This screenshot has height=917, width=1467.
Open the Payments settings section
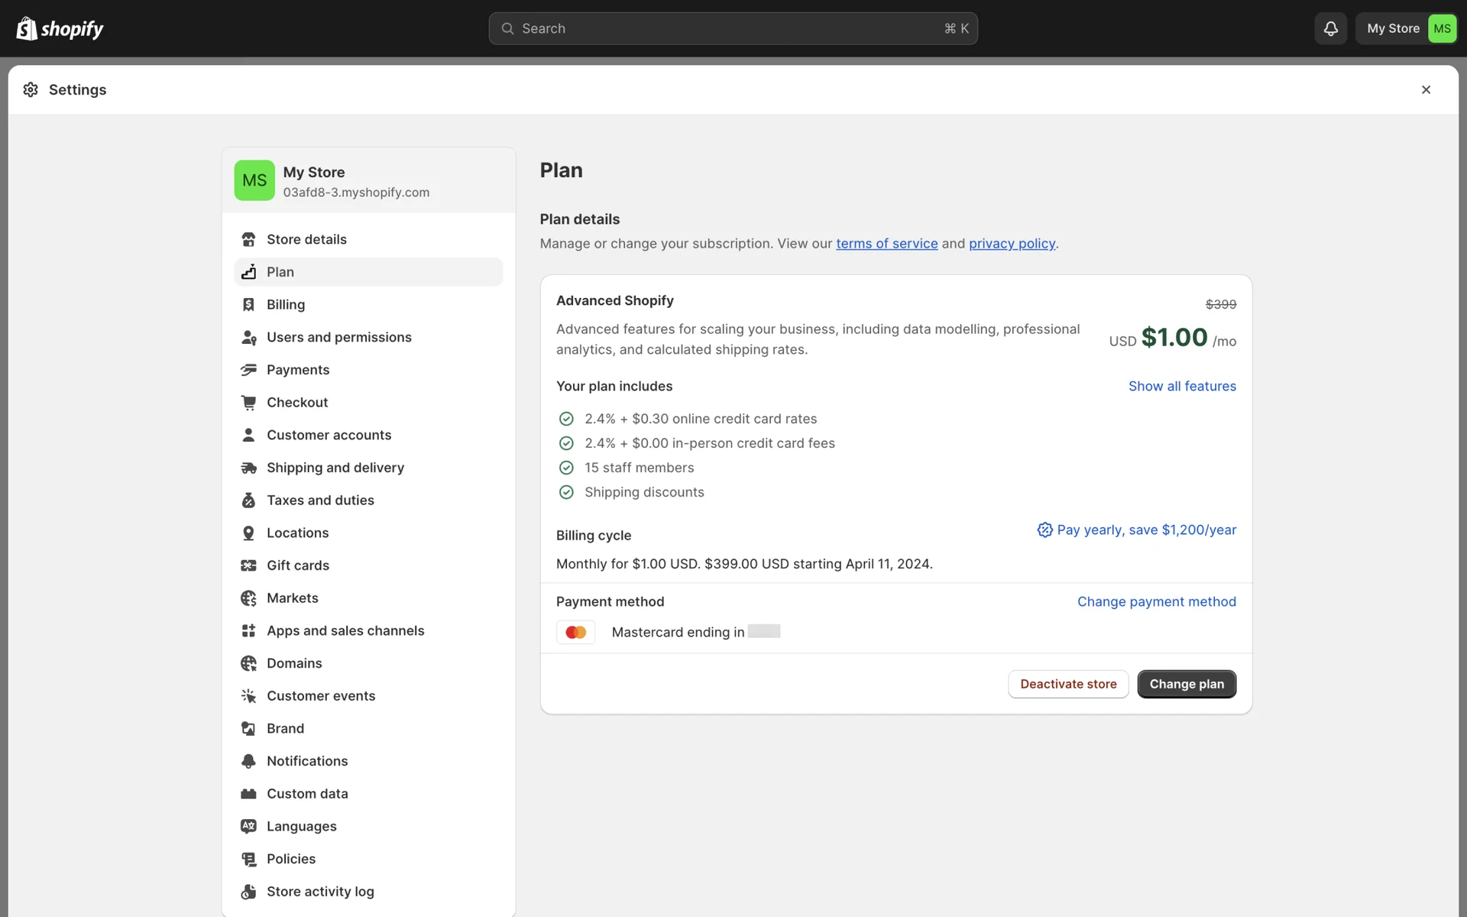pos(298,370)
